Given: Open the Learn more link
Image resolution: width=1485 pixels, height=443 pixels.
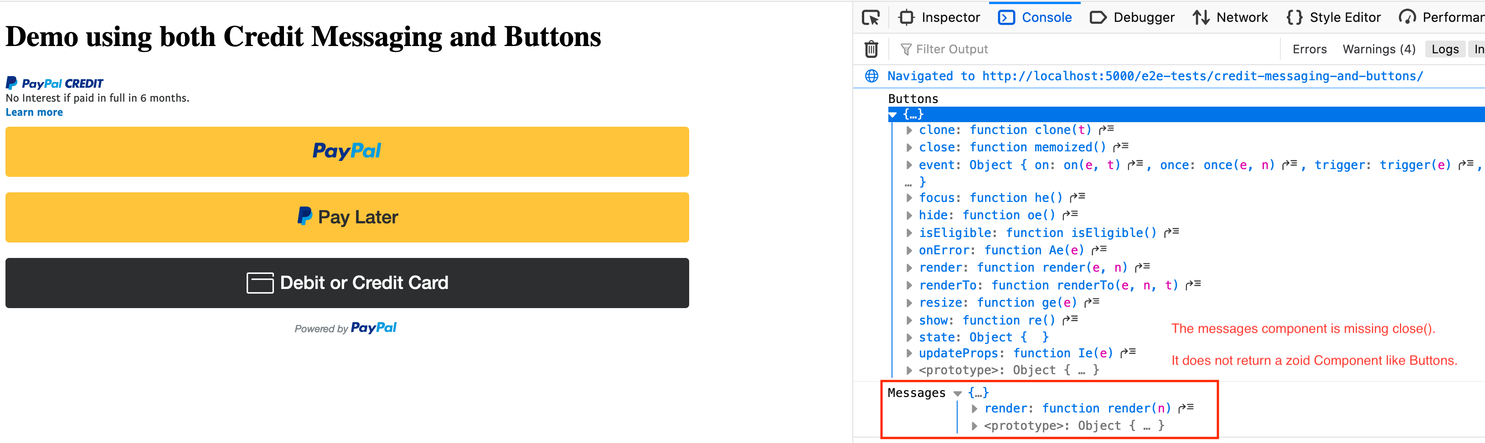Looking at the screenshot, I should tap(34, 112).
